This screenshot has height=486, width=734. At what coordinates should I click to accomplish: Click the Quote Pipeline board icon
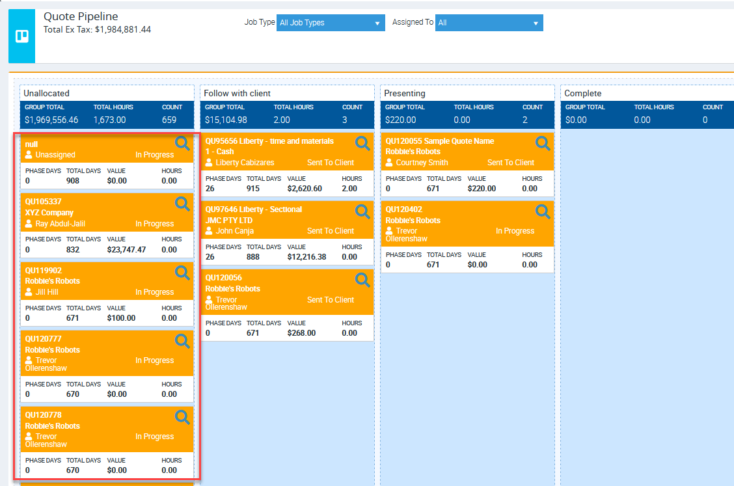coord(21,36)
